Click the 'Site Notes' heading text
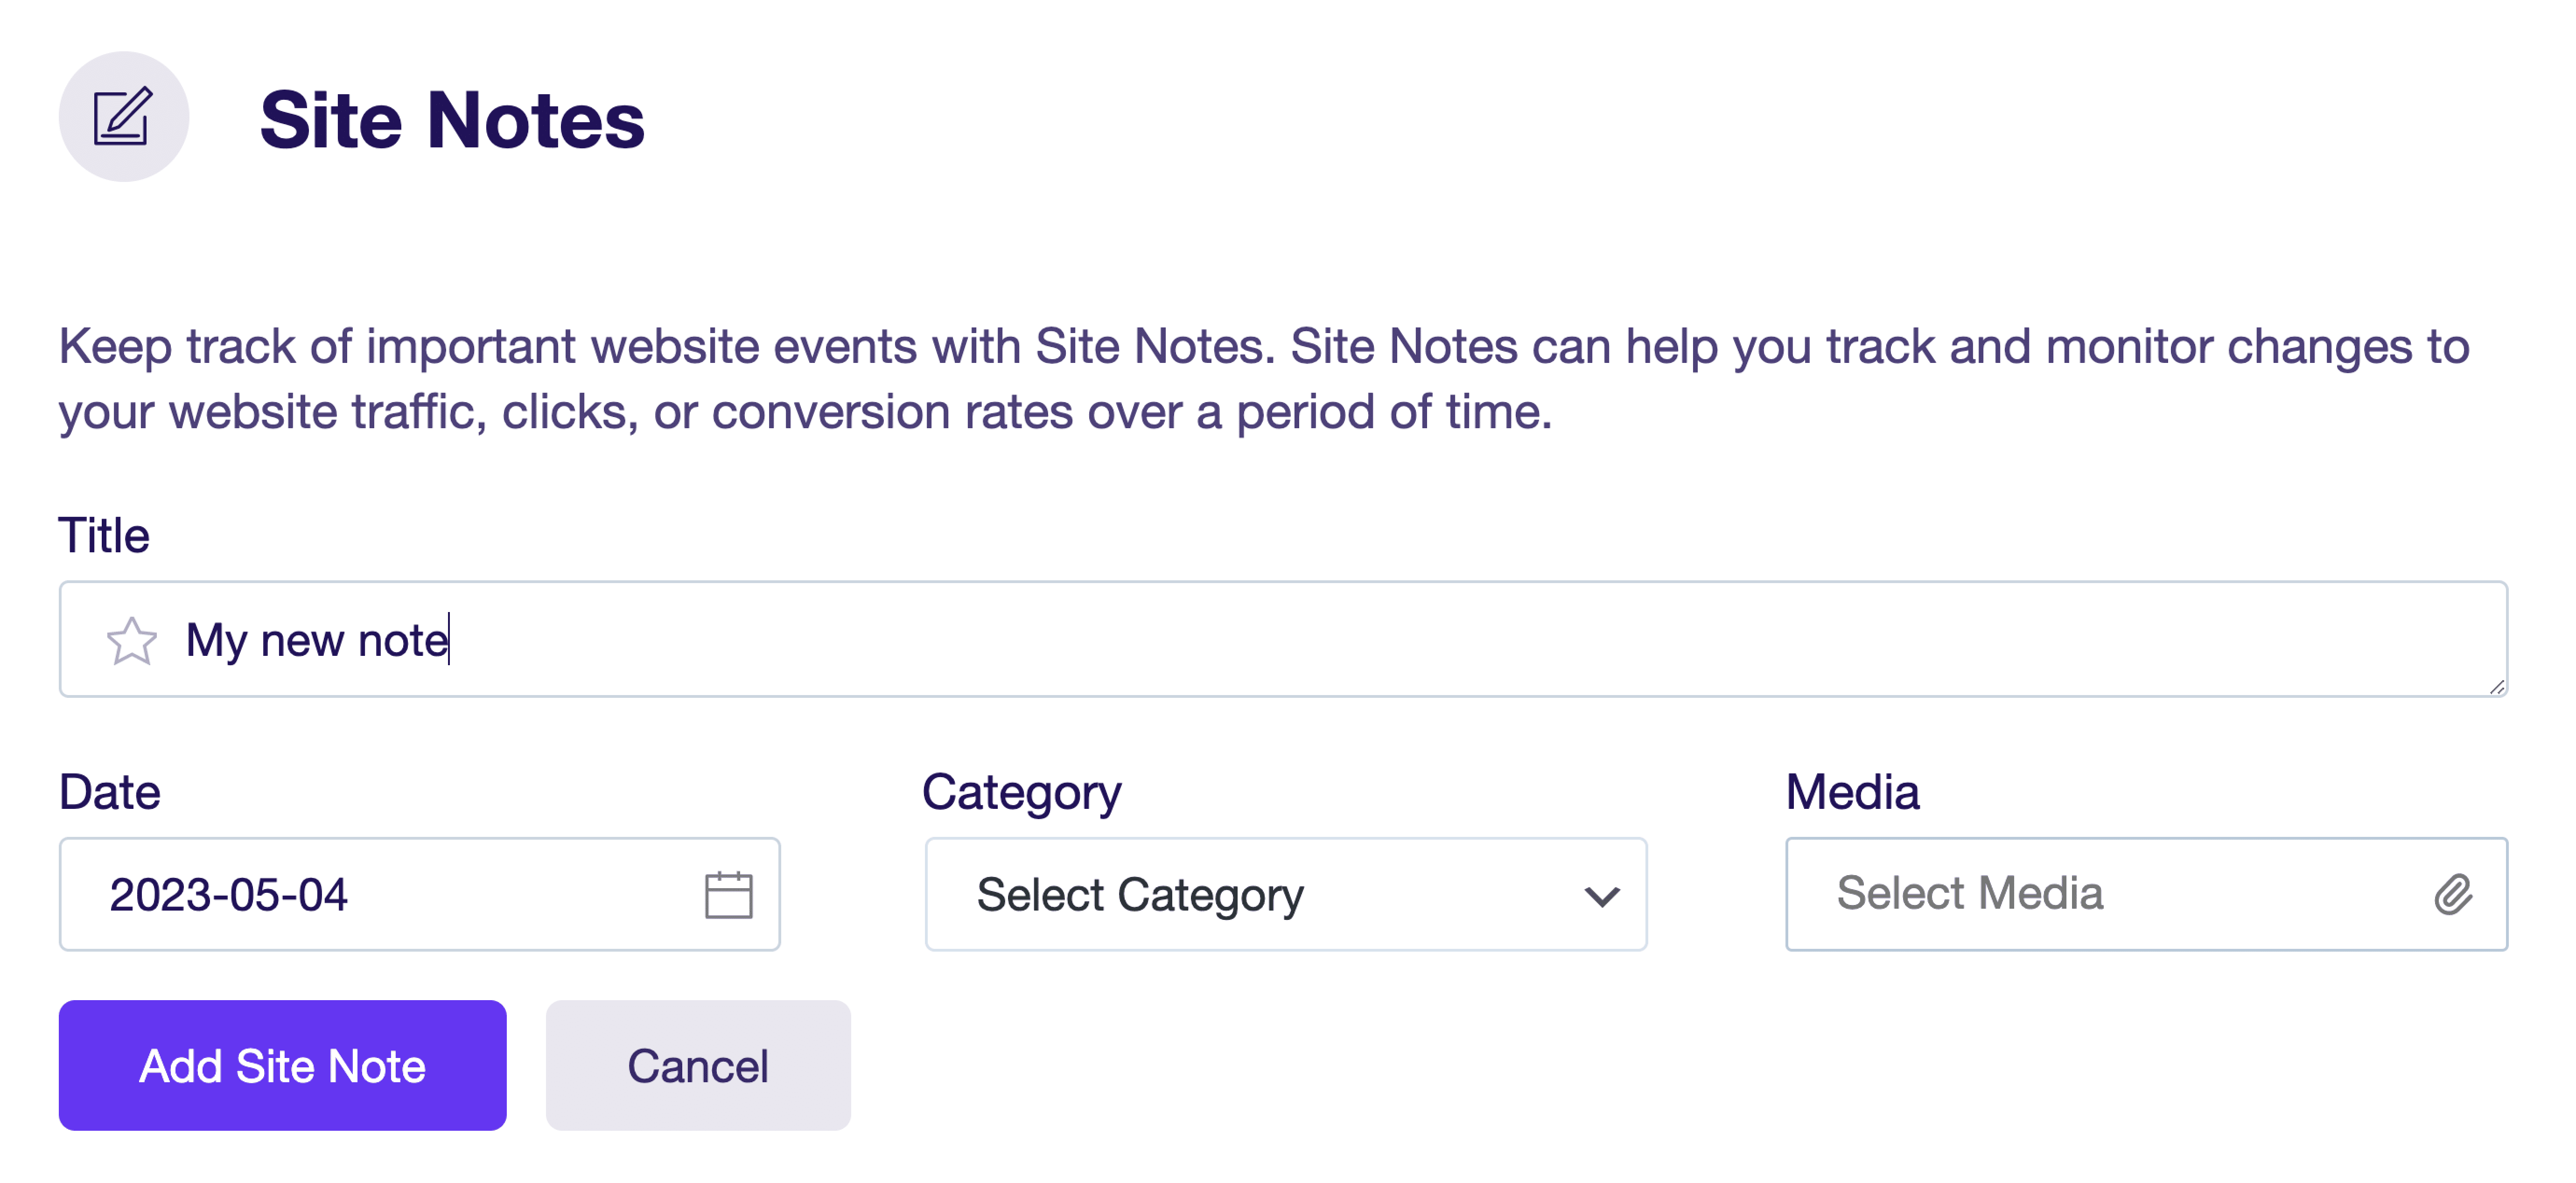 452,120
